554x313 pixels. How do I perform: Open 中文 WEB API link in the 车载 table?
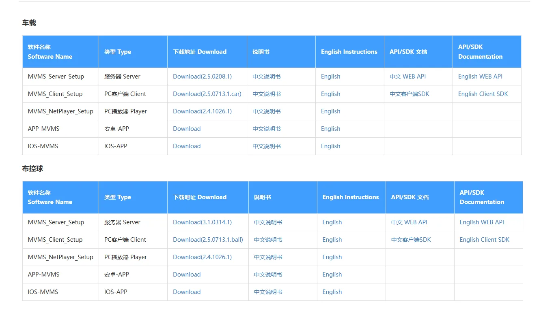(408, 77)
